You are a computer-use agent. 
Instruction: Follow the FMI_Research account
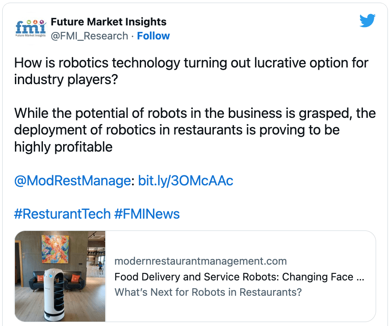tap(153, 36)
